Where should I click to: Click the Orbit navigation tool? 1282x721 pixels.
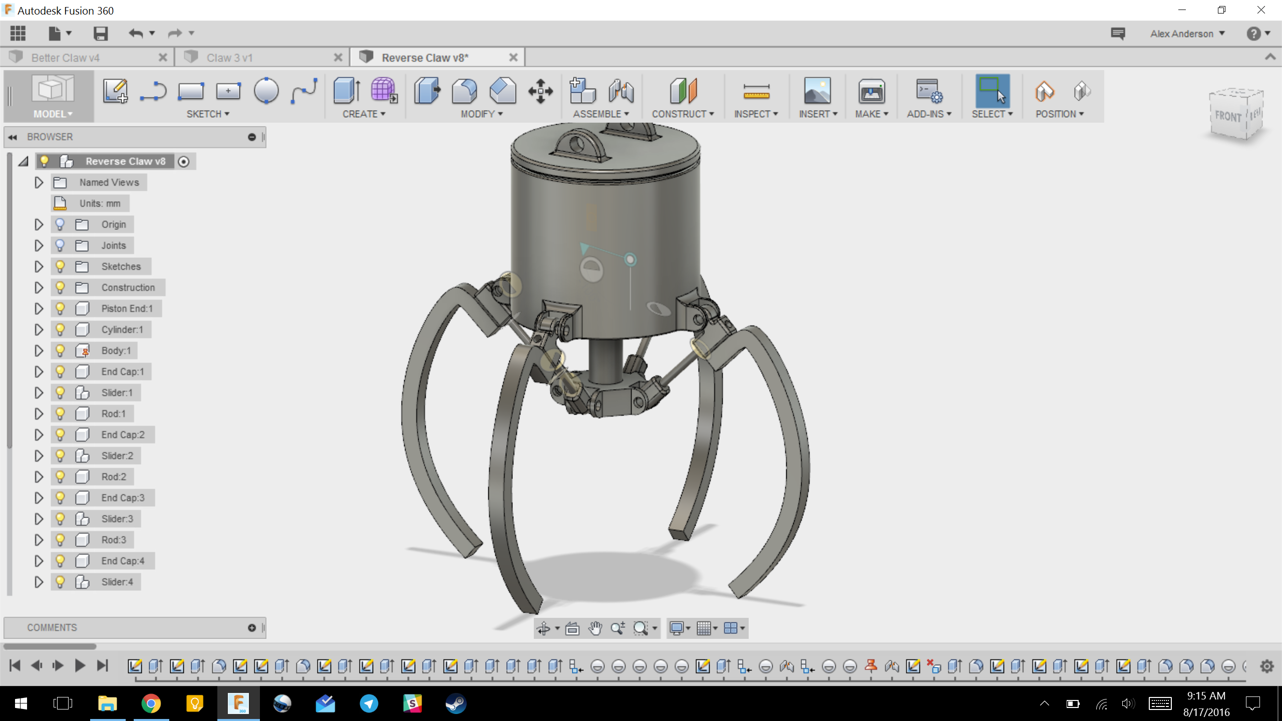pos(543,628)
